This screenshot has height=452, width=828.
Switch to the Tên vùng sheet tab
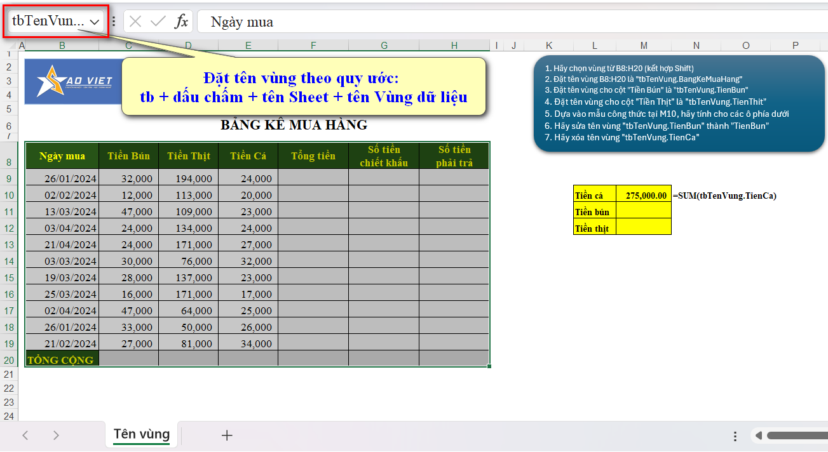(140, 434)
